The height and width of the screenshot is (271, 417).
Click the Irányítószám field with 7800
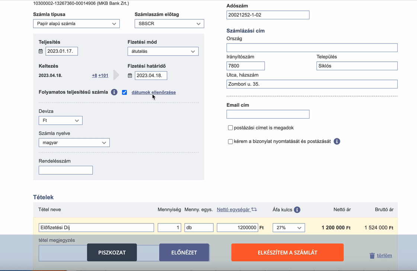pyautogui.click(x=246, y=66)
